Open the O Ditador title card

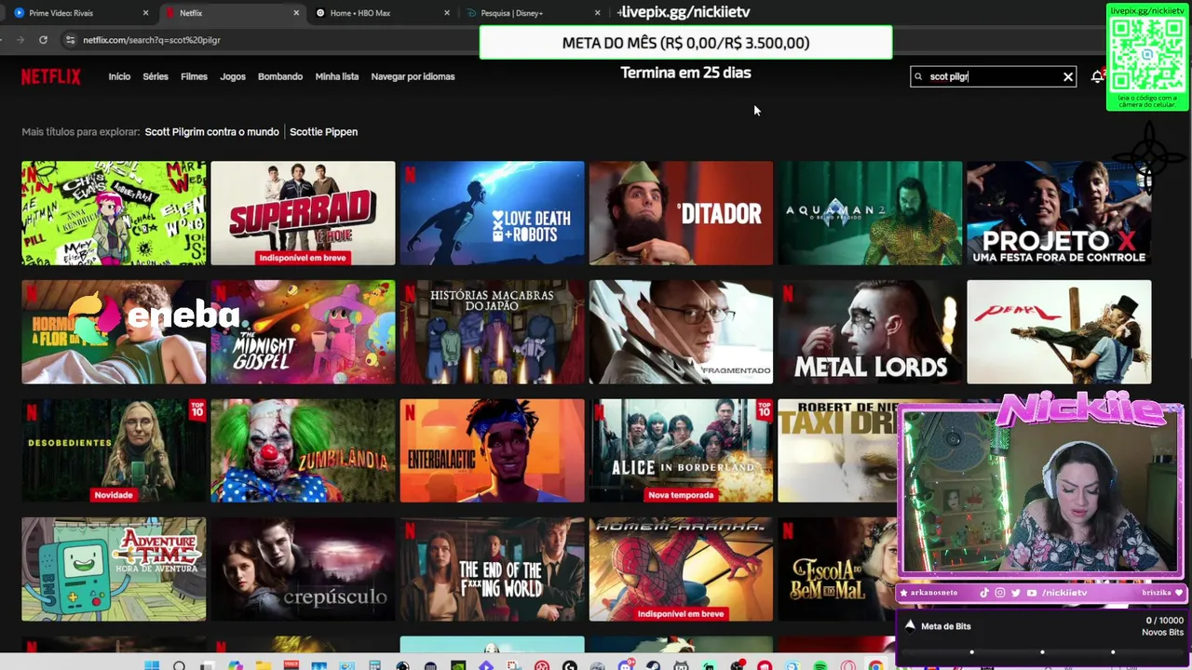(x=681, y=213)
